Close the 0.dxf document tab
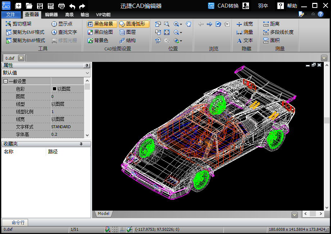Viewport: 331px width, 234px height. pos(21,58)
